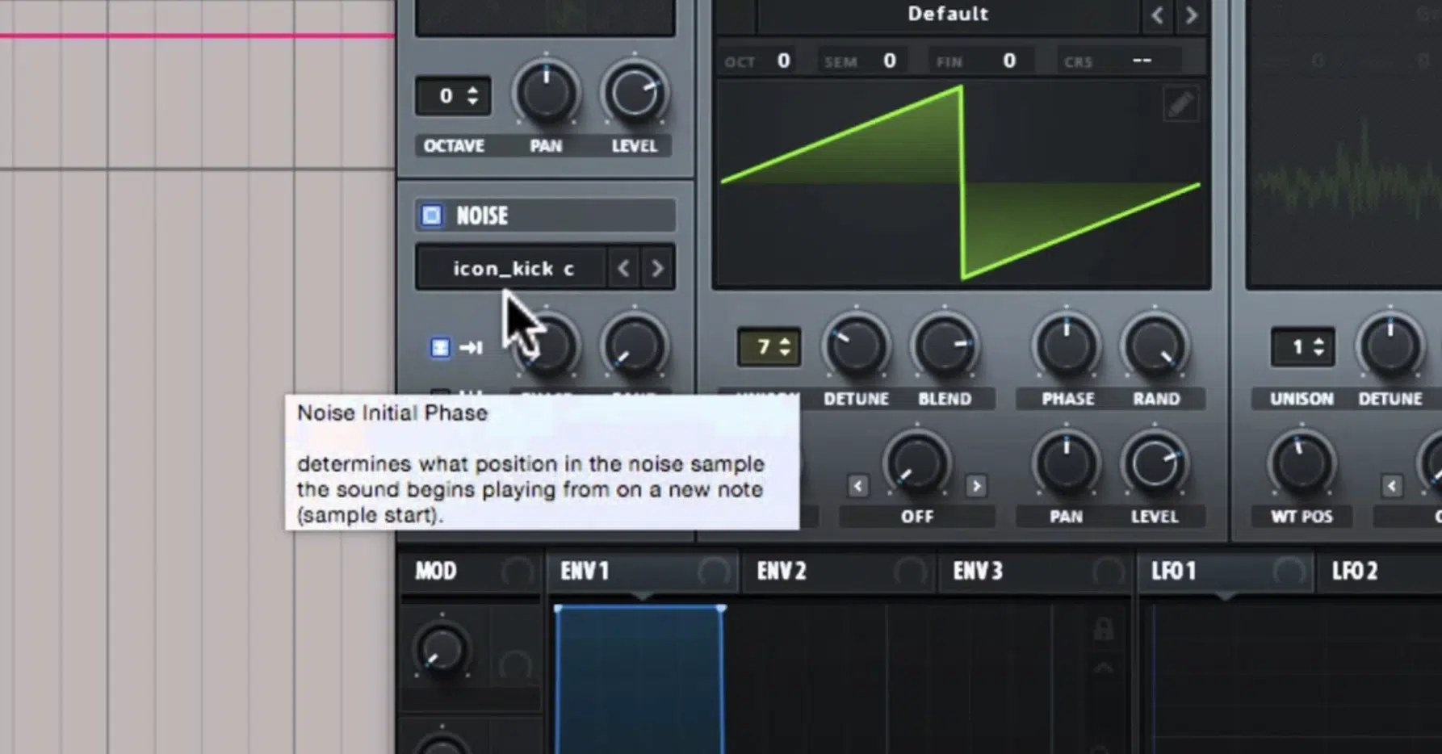Select the MOD tab modulation source handle
This screenshot has width=1442, height=754.
point(517,572)
